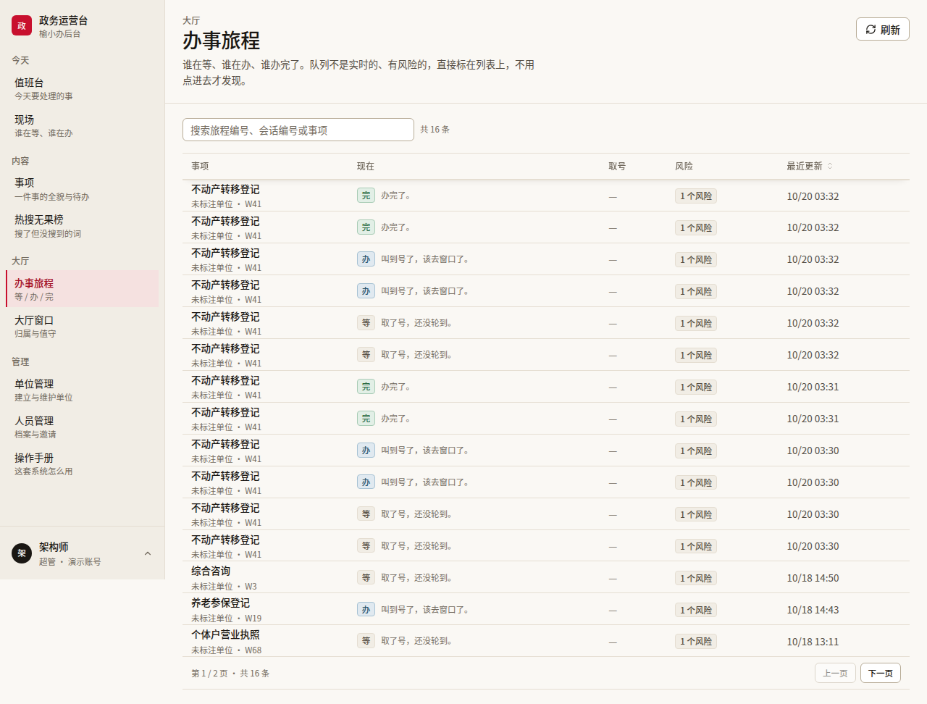The width and height of the screenshot is (927, 704).
Task: Open 值班台 in the sidebar
Action: click(82, 88)
